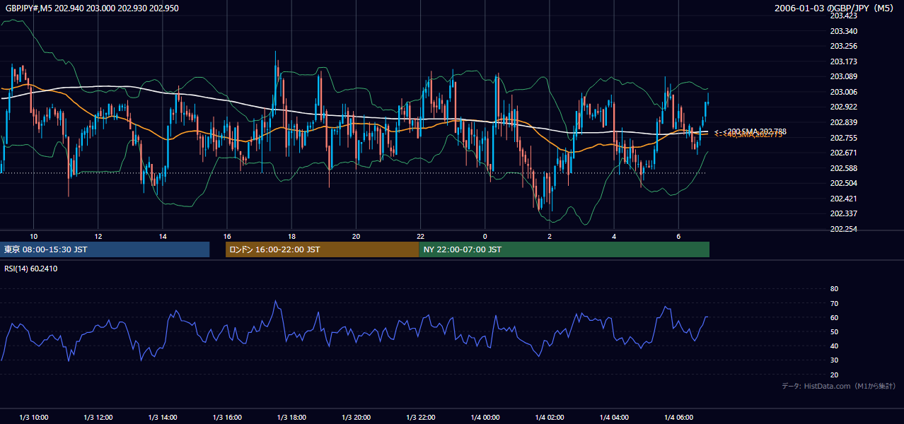904x424 pixels.
Task: Click hour marker 0 under the price chart
Action: coord(485,236)
